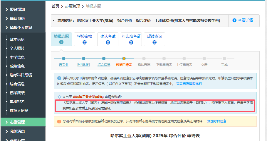Click orange warning icon in yellow notice
Image resolution: width=267 pixels, height=141 pixels.
tap(59, 121)
